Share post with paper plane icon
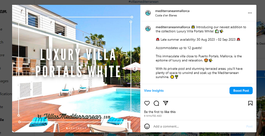The width and height of the screenshot is (265, 136). pyautogui.click(x=166, y=103)
